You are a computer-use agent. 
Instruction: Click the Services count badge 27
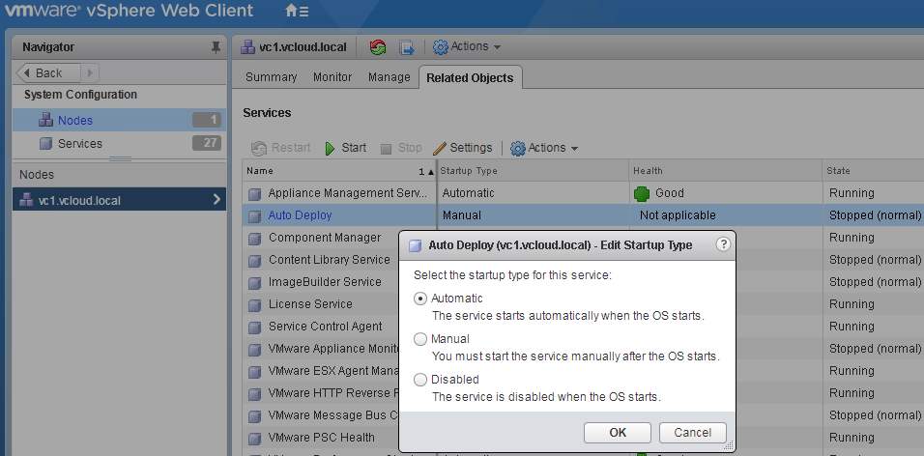(206, 143)
